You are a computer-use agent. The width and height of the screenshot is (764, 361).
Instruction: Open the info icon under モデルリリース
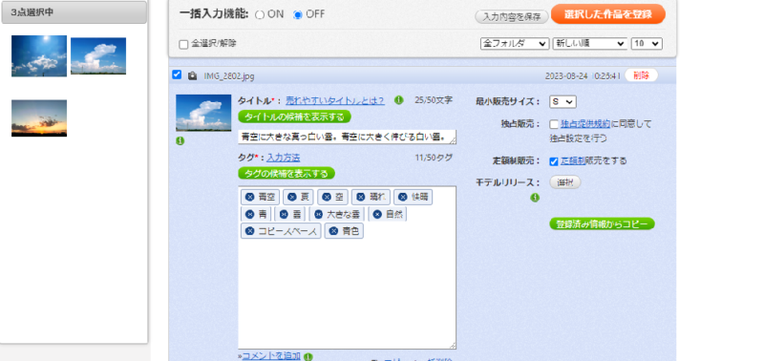pos(535,198)
